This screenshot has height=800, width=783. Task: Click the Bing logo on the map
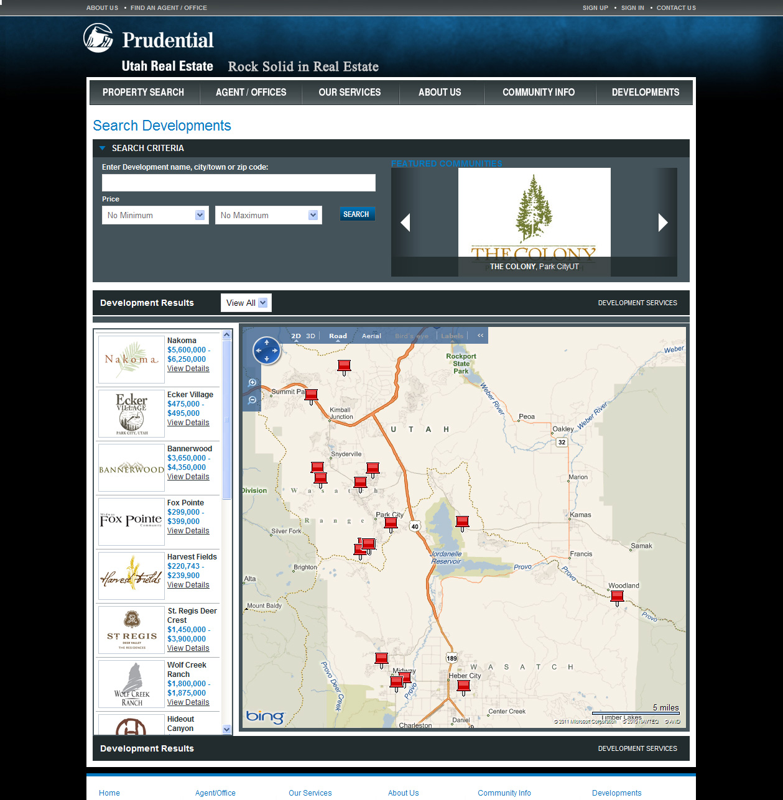tap(266, 717)
